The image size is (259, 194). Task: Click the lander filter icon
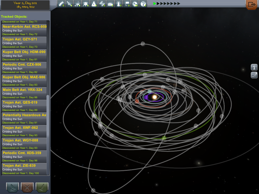click(86, 4)
